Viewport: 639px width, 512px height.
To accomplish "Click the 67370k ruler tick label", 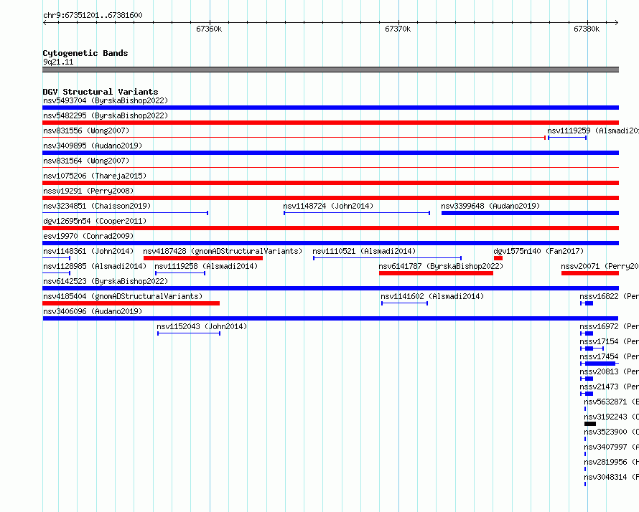I will pos(398,29).
